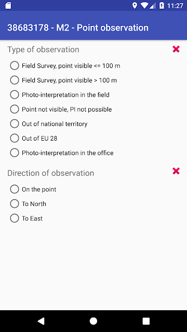Choose Photo-interpretation in the office
This screenshot has width=187, height=332.
(x=62, y=153)
